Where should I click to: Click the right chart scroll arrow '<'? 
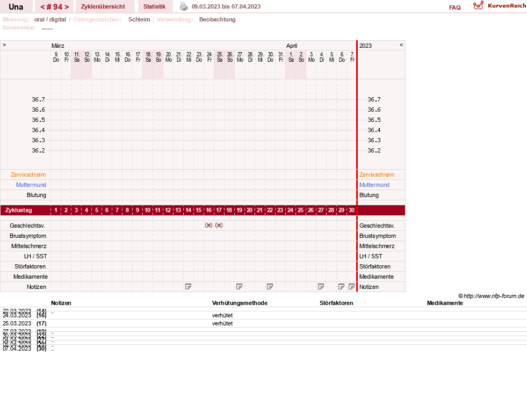click(401, 45)
